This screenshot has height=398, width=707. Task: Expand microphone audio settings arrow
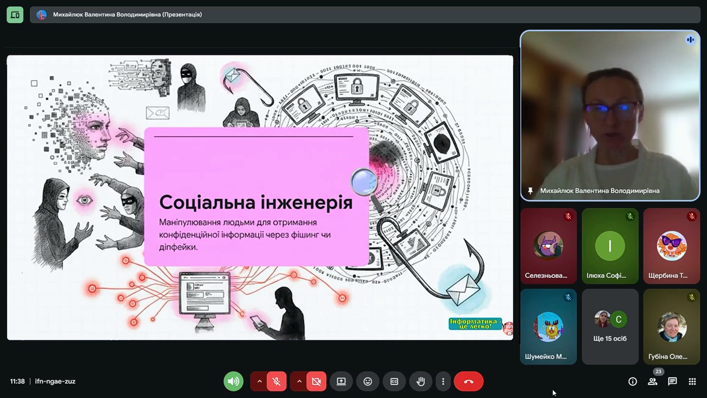259,381
